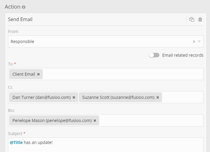Remove Dan Turner from Cc
The image size is (210, 152).
click(x=74, y=97)
